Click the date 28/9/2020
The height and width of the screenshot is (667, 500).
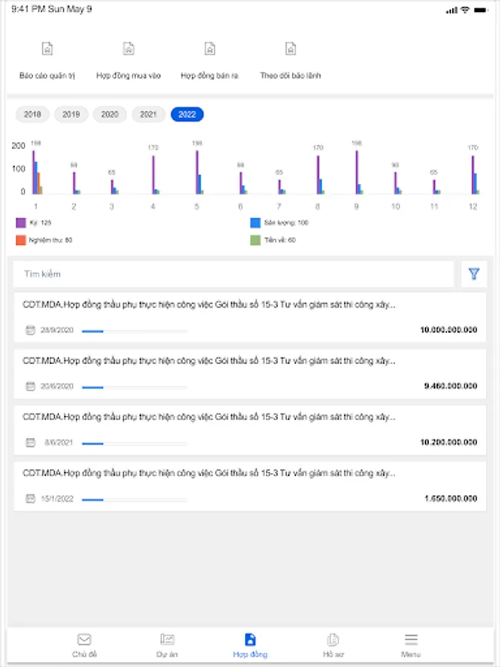tap(57, 330)
